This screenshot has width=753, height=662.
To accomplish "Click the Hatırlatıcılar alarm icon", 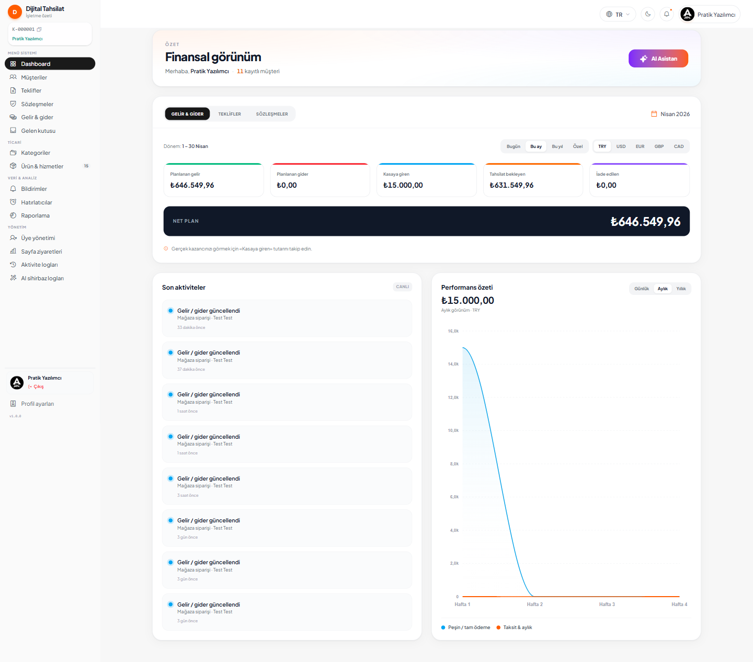I will [x=13, y=202].
